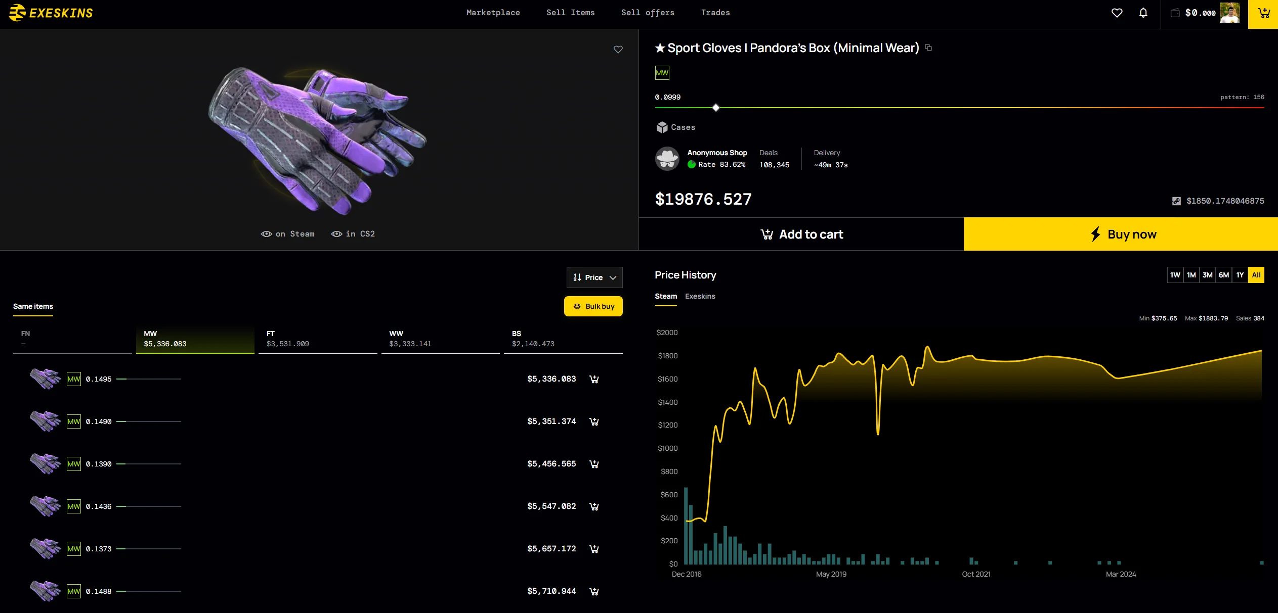
Task: Click the Bulk buy button
Action: (x=593, y=306)
